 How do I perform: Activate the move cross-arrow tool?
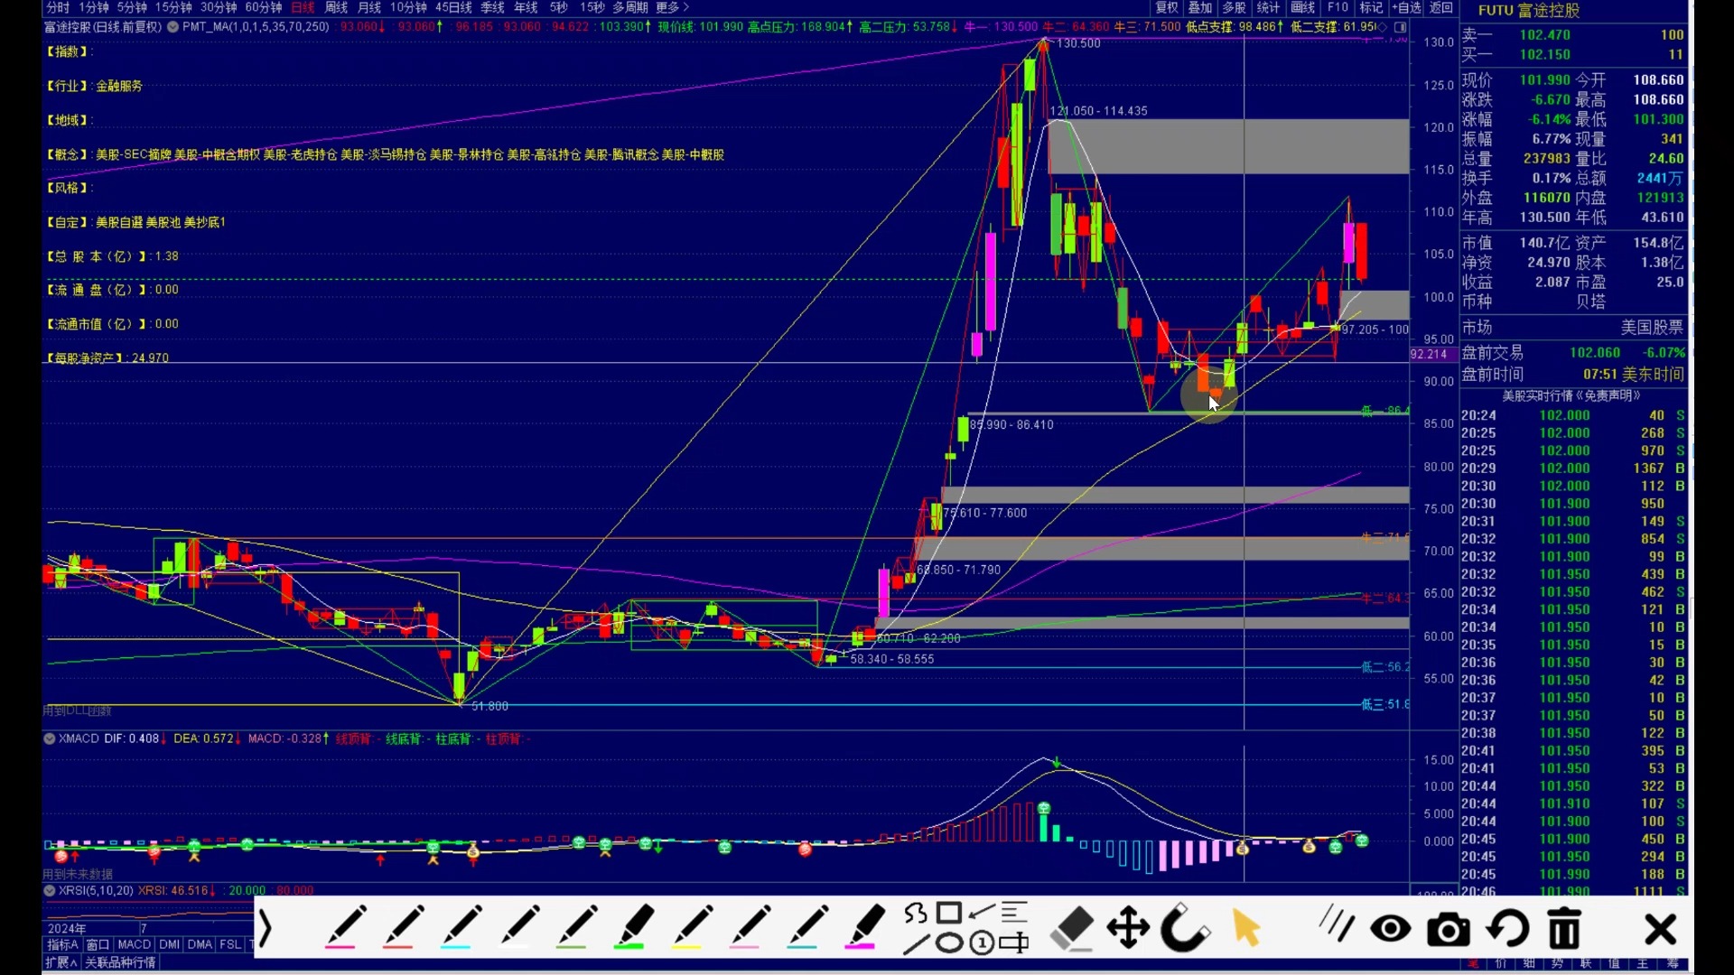point(1128,929)
